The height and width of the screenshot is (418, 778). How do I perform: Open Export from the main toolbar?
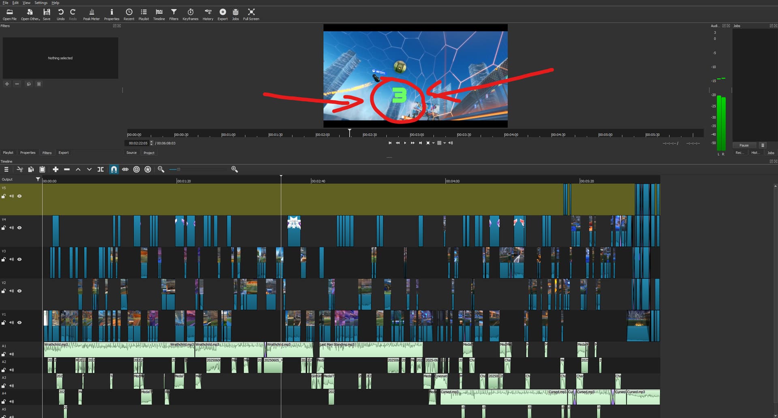222,14
